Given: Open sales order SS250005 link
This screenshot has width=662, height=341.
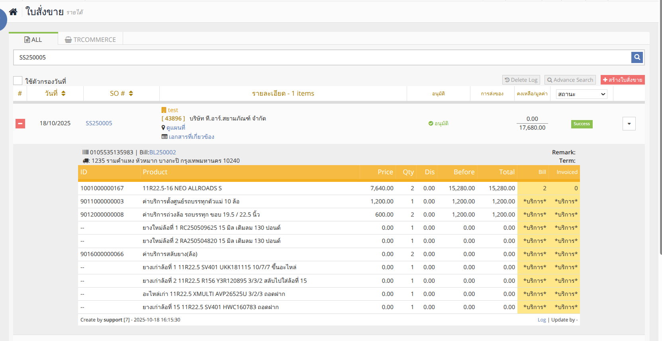Looking at the screenshot, I should [x=99, y=123].
